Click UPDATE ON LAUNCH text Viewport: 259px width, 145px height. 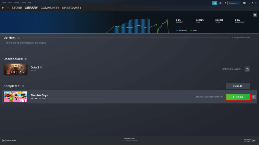pyautogui.click(x=232, y=69)
